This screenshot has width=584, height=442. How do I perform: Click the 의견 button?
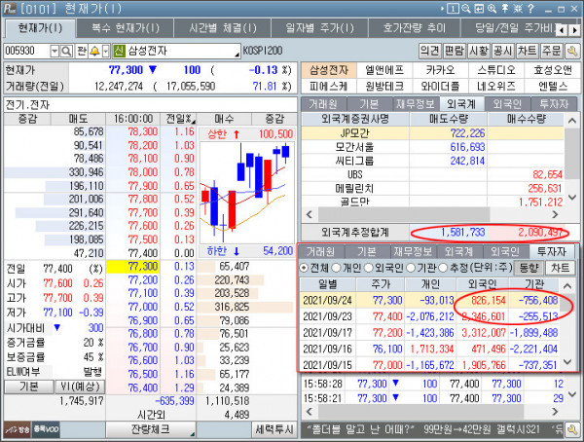click(x=429, y=51)
